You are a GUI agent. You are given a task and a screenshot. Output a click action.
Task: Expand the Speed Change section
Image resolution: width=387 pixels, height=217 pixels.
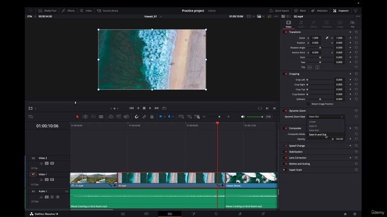(297, 146)
